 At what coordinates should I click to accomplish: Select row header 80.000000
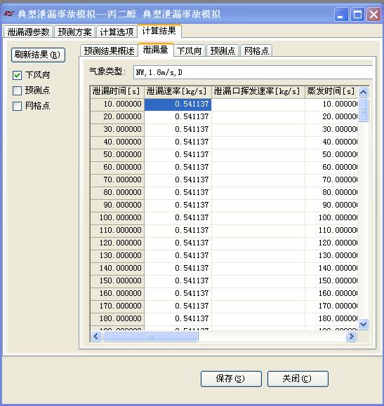tap(117, 193)
